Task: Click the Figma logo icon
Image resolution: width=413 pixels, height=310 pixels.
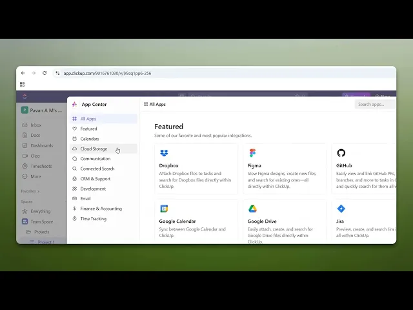Action: click(x=252, y=153)
